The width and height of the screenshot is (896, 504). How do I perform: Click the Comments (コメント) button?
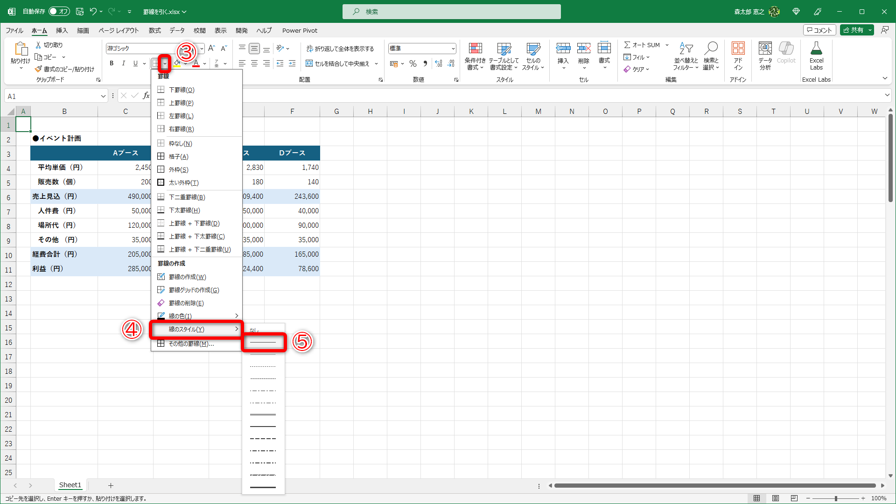[819, 30]
